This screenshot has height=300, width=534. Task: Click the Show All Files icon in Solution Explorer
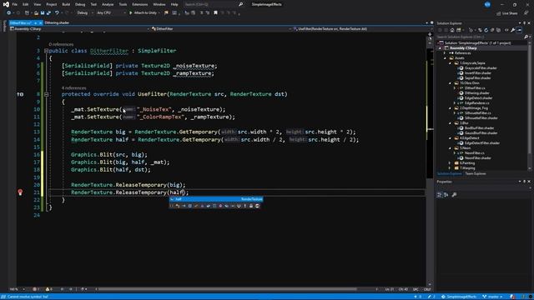click(x=499, y=30)
